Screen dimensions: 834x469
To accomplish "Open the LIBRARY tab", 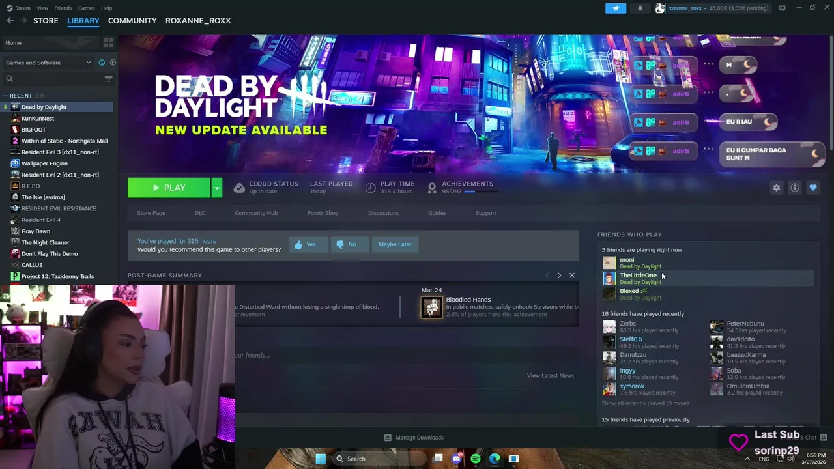I will coord(83,21).
